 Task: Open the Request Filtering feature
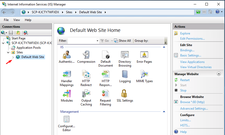pyautogui.click(x=105, y=98)
